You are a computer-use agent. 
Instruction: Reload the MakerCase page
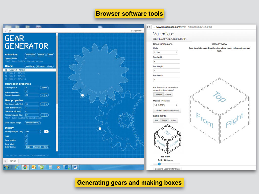[x=148, y=27]
